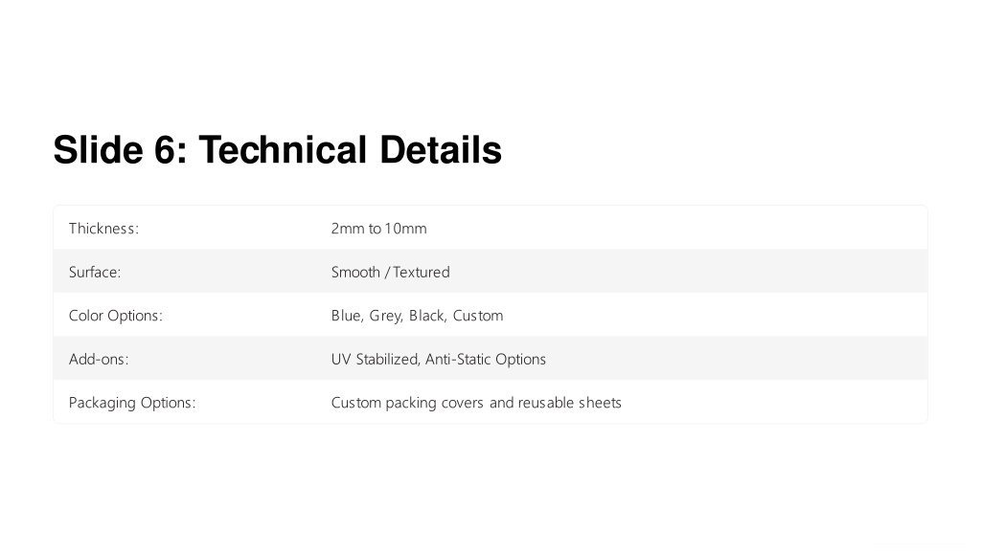Click the 2mm to 10mm value
The image size is (981, 551).
pyautogui.click(x=378, y=229)
